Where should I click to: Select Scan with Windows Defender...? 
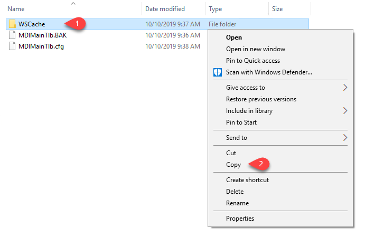[x=280, y=72]
